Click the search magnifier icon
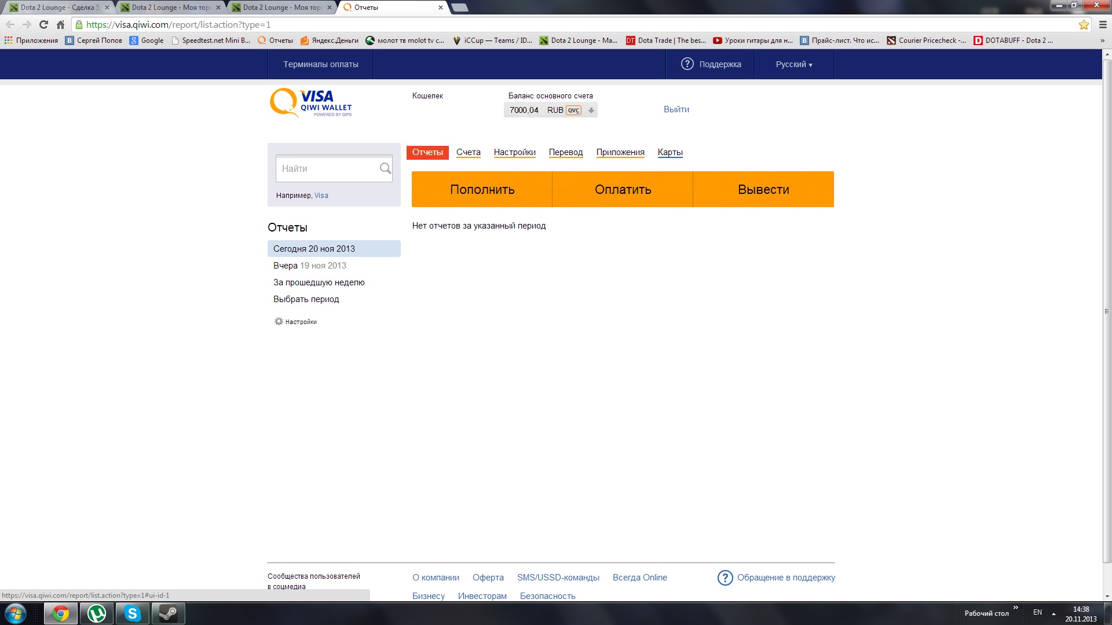 point(385,168)
